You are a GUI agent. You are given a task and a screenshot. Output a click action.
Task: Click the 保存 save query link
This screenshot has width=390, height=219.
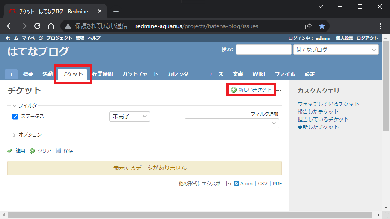pos(64,151)
